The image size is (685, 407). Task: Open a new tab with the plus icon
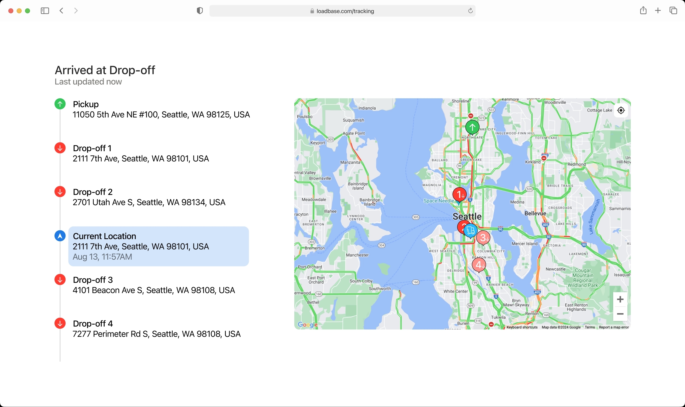658,11
